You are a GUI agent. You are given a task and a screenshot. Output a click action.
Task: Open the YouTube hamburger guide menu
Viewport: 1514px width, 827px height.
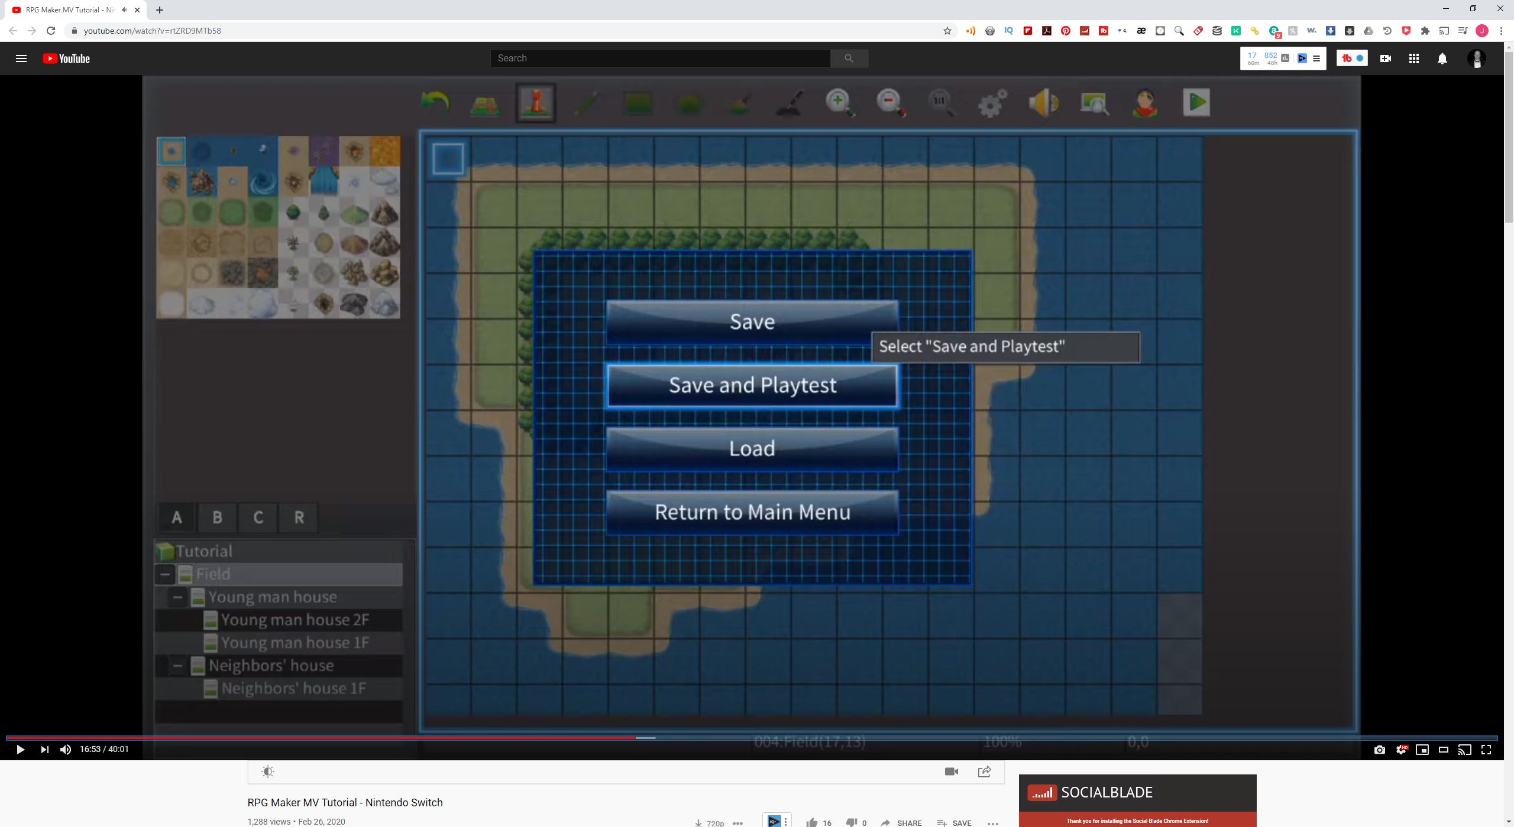pyautogui.click(x=21, y=58)
